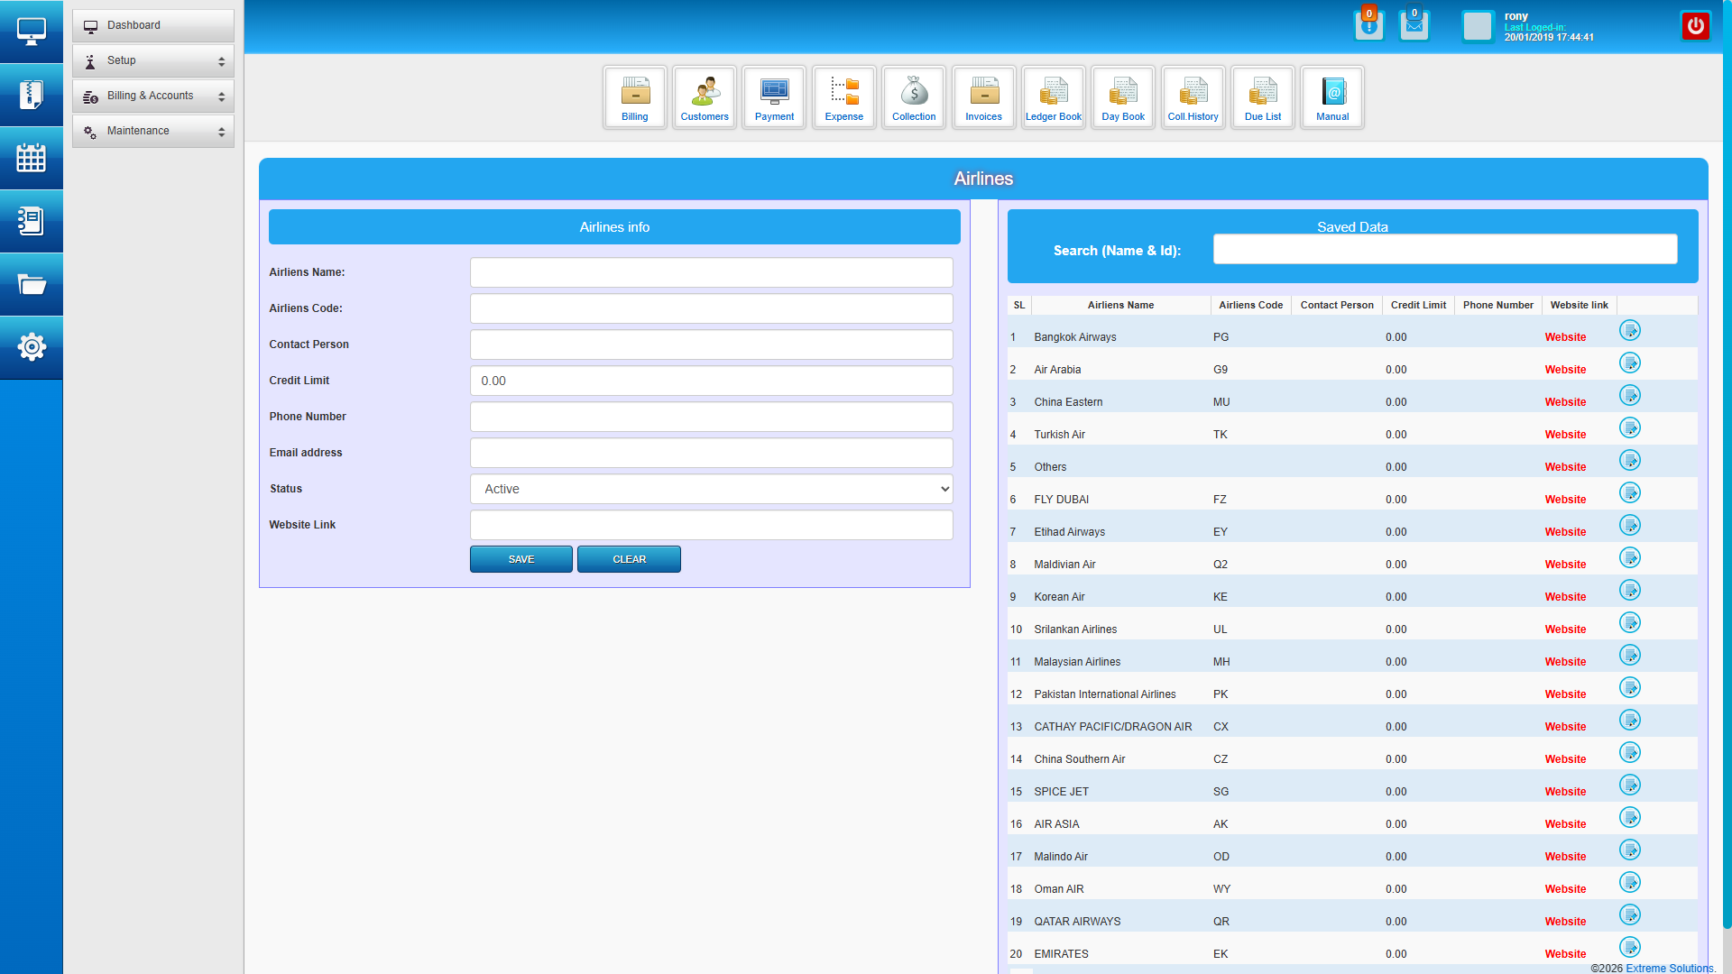This screenshot has height=974, width=1732.
Task: Select the Dashboard menu item
Action: coord(153,25)
